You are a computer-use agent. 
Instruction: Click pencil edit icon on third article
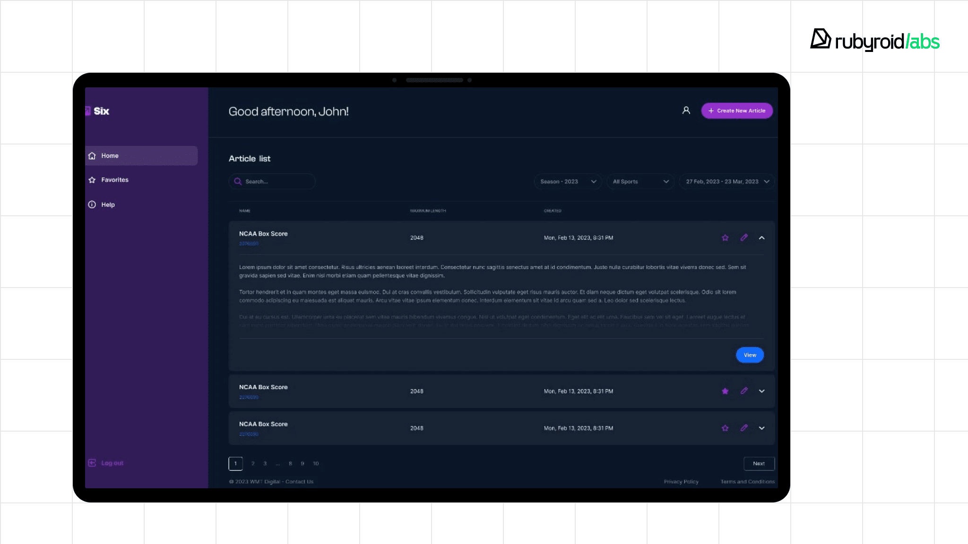coord(744,428)
